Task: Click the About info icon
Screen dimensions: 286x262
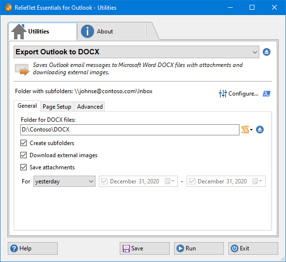Action: pyautogui.click(x=87, y=32)
